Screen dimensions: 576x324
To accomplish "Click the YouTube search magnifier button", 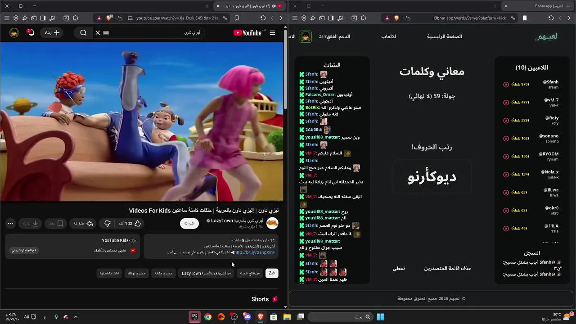I will (83, 33).
